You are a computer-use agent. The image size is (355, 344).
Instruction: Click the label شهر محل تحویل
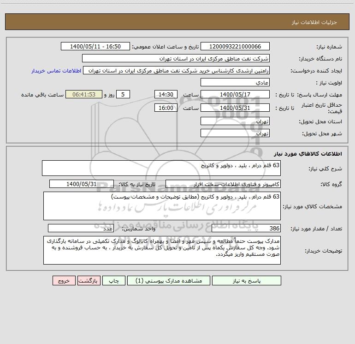pos(322,133)
